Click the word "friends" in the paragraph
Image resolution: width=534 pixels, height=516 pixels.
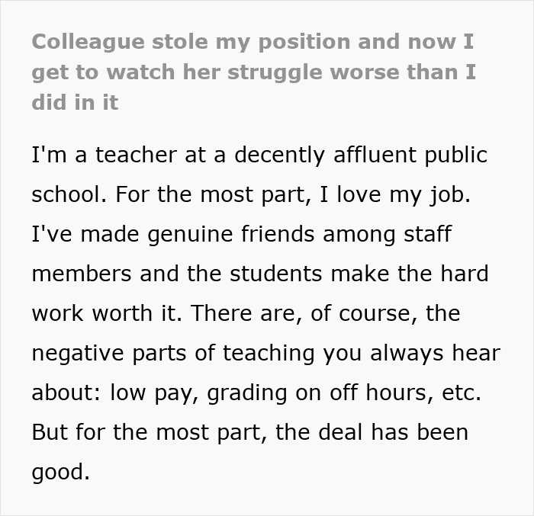point(278,234)
